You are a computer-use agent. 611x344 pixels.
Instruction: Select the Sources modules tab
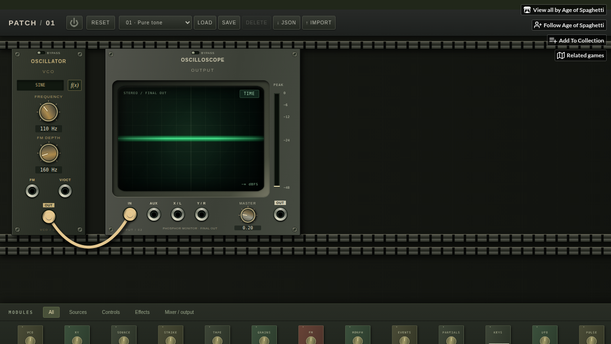point(78,312)
